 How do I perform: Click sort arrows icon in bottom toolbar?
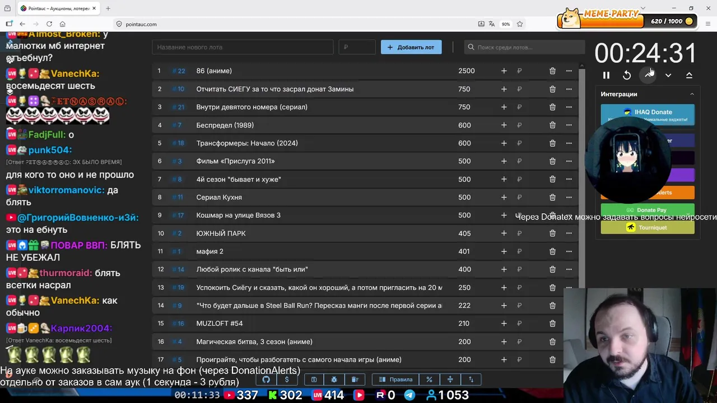pyautogui.click(x=471, y=379)
